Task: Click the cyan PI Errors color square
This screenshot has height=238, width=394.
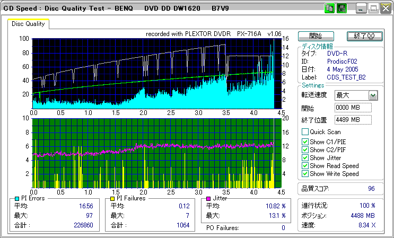Action: pyautogui.click(x=17, y=199)
